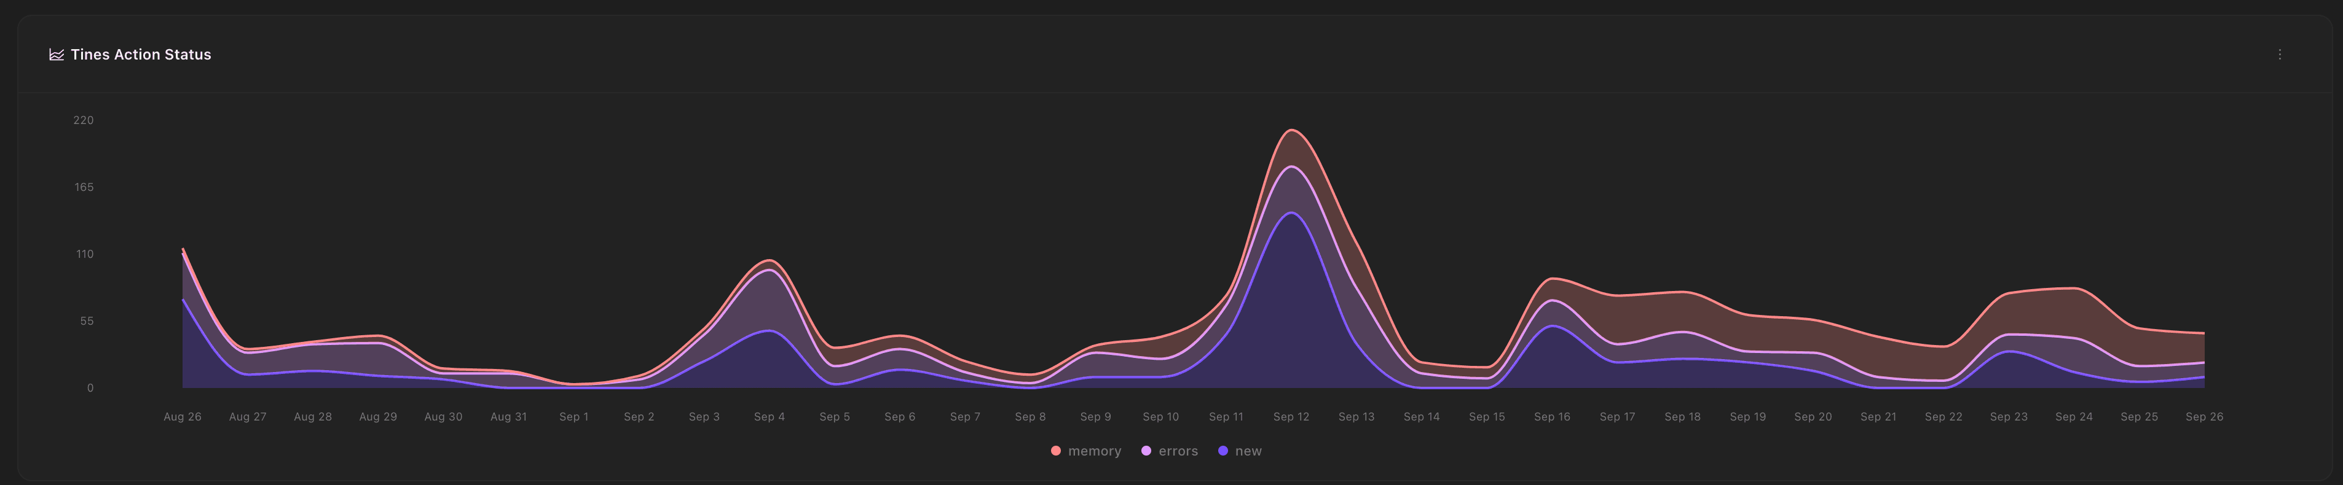
Task: Toggle the memory series in legend
Action: click(1086, 451)
